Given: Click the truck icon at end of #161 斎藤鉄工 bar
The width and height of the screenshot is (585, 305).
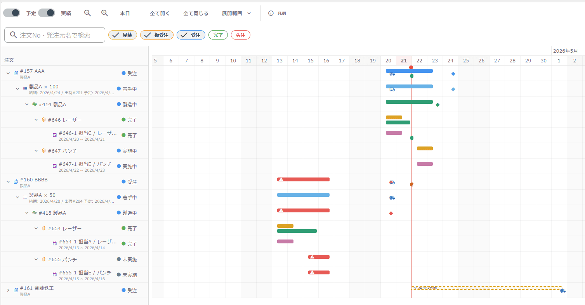Looking at the screenshot, I should [x=563, y=290].
